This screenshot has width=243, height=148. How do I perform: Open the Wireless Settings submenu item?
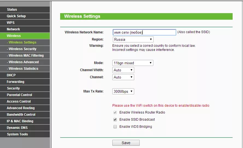pyautogui.click(x=25, y=42)
